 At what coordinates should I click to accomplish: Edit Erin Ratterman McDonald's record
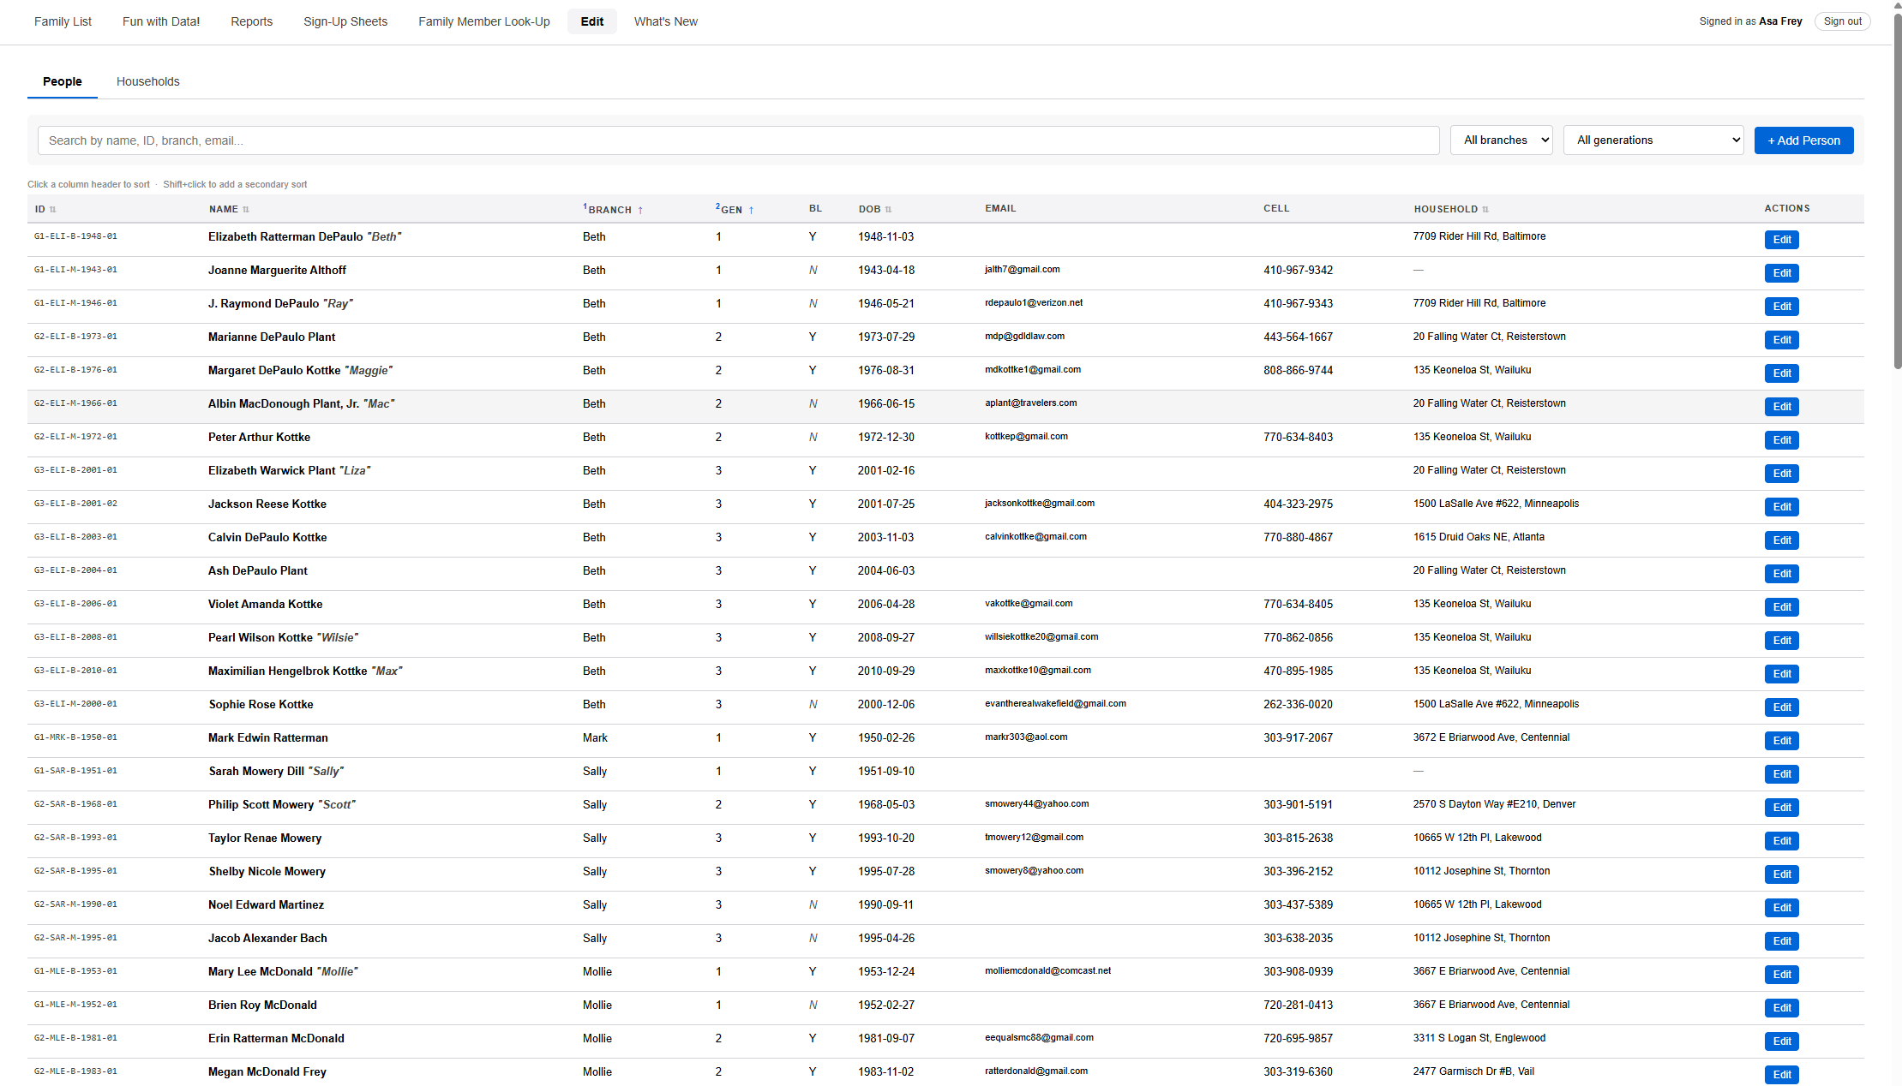coord(1781,1041)
